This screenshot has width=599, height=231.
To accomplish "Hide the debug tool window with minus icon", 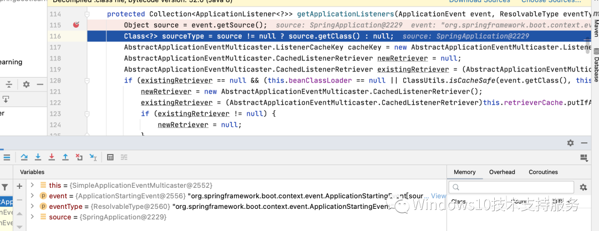I will 583,143.
